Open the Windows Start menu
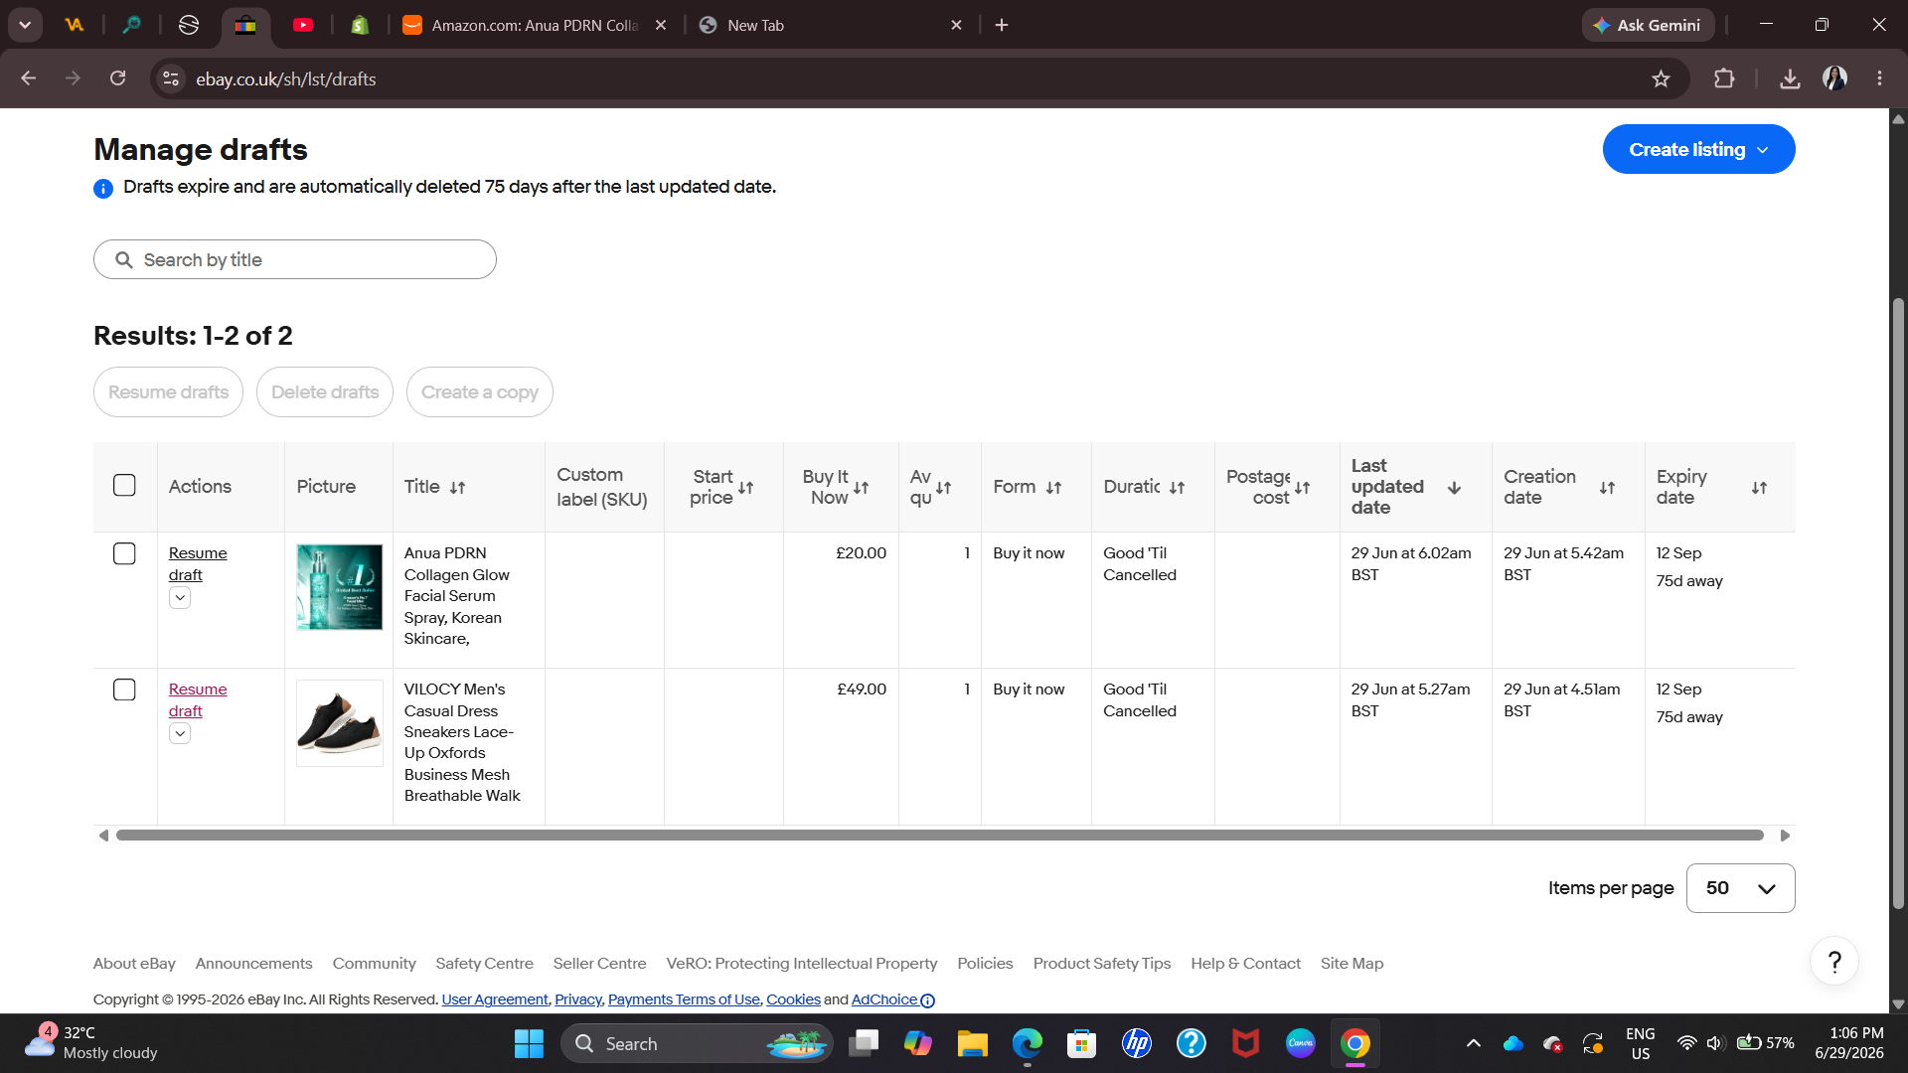This screenshot has height=1073, width=1908. pyautogui.click(x=529, y=1043)
